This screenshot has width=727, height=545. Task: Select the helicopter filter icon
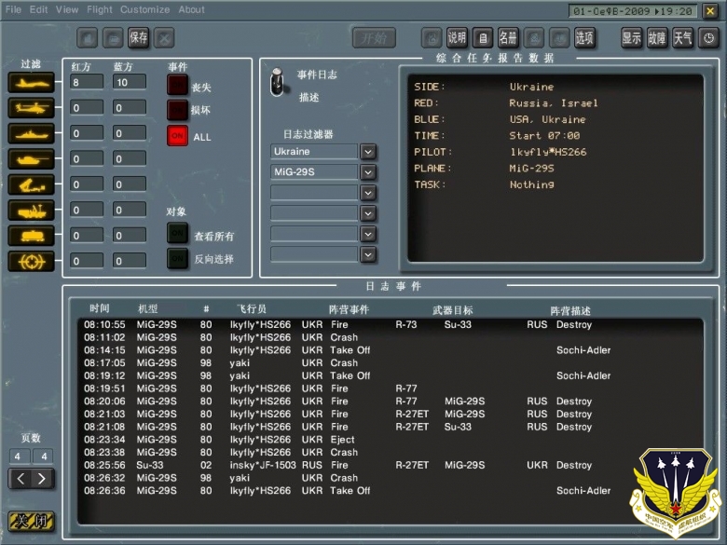(31, 108)
